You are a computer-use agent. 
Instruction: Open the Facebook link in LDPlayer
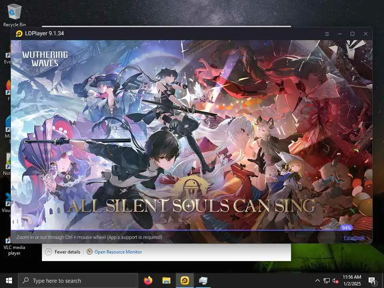pyautogui.click(x=354, y=237)
